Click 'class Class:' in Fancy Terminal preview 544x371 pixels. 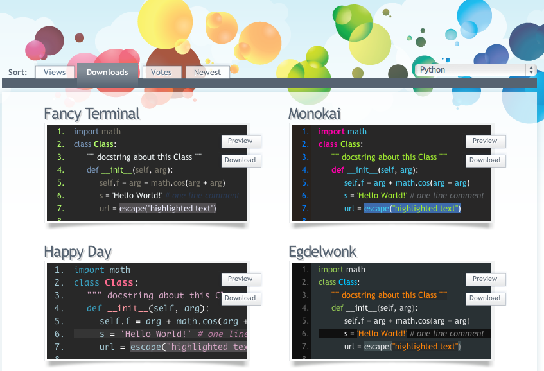pyautogui.click(x=94, y=144)
